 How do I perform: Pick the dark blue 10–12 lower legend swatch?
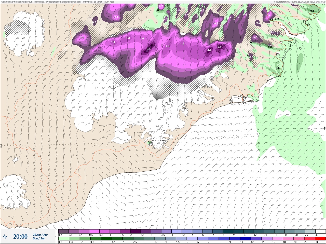click(x=245, y=239)
